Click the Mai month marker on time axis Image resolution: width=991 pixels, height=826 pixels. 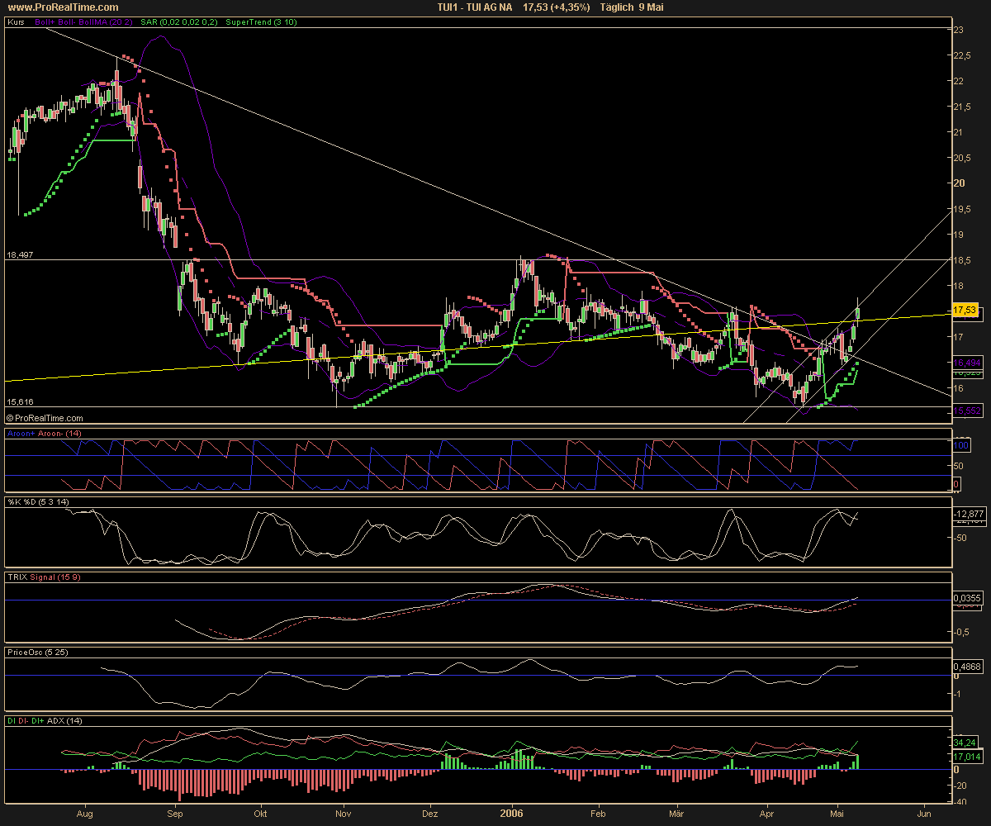pyautogui.click(x=838, y=813)
